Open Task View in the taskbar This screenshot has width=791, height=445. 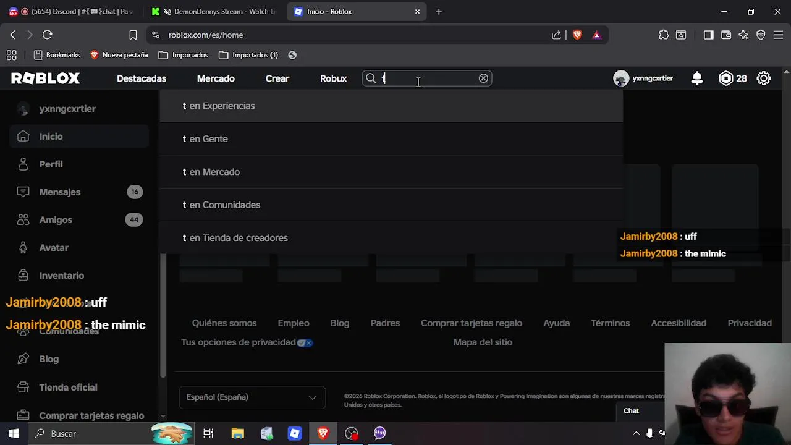pyautogui.click(x=208, y=433)
